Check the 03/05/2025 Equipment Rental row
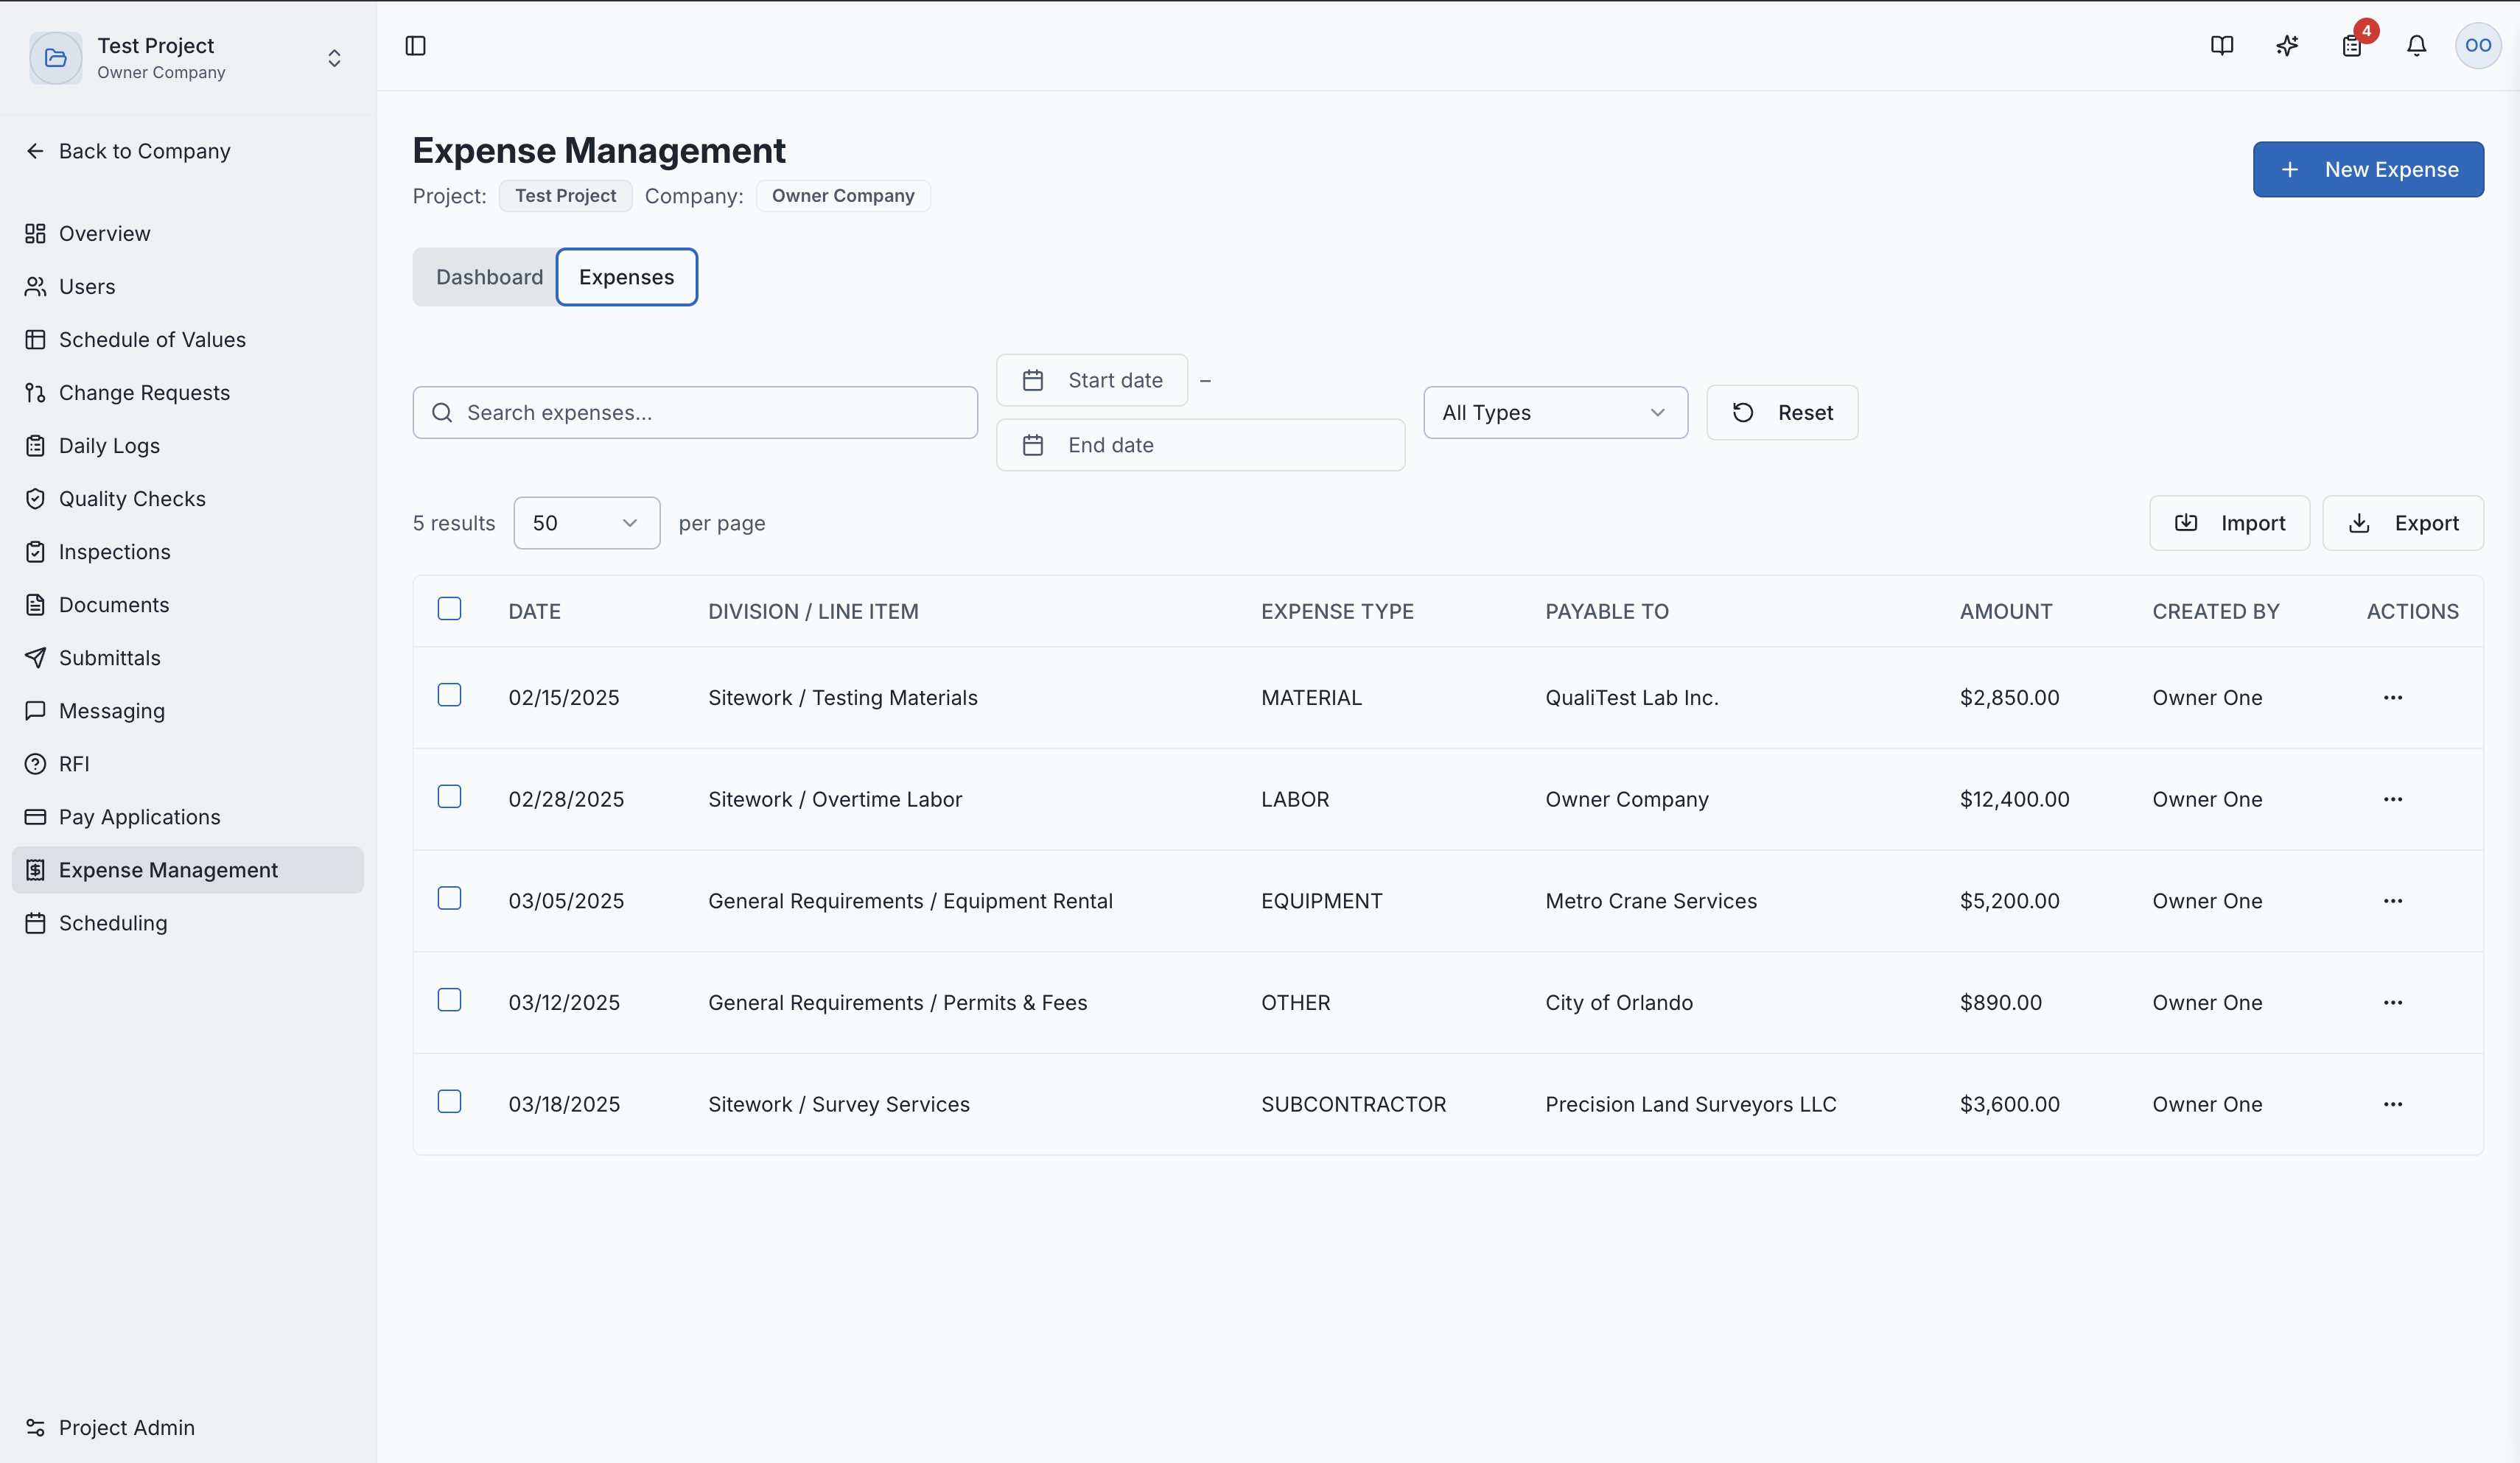Viewport: 2520px width, 1463px height. tap(449, 898)
